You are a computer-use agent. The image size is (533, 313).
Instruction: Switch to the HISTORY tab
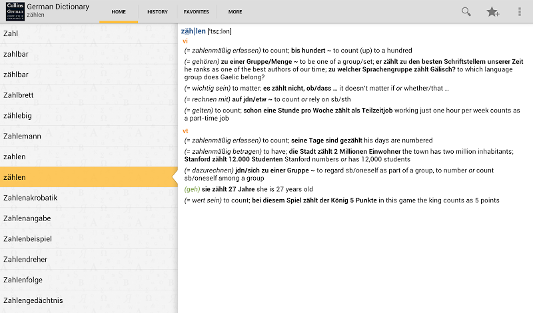tap(157, 12)
